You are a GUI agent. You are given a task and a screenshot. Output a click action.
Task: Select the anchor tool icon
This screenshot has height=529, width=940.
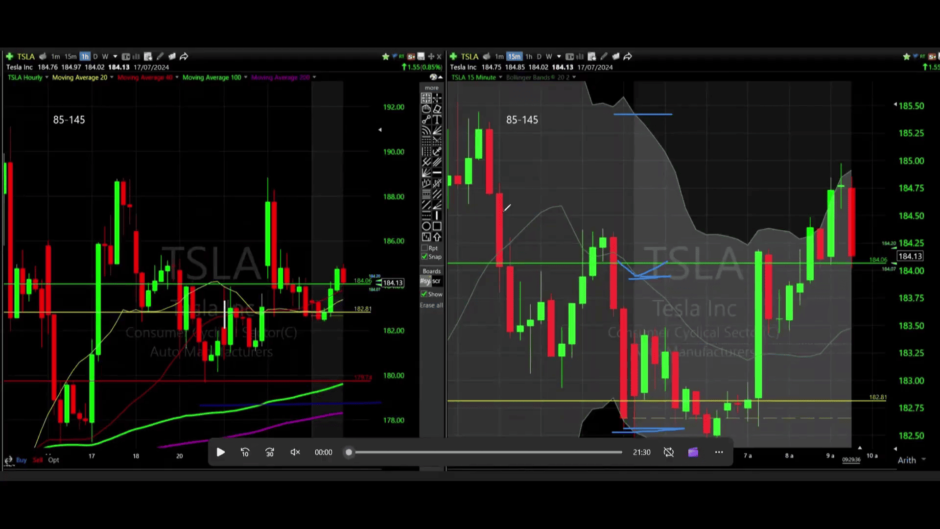(x=437, y=151)
